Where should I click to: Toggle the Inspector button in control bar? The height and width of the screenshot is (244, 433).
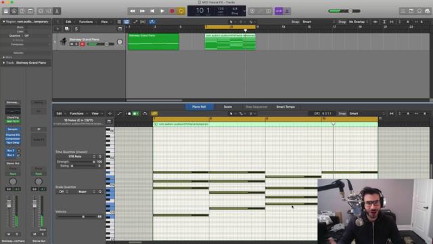[x=14, y=11]
